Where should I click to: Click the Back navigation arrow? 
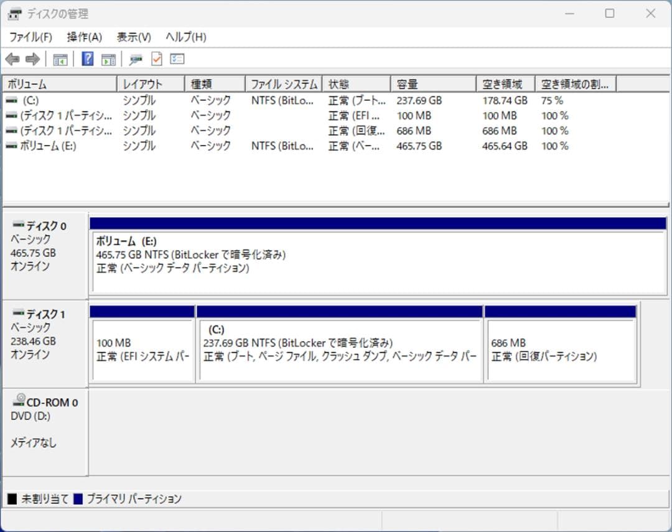tap(12, 58)
